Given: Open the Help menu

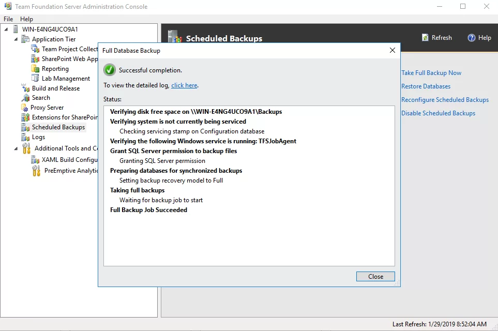Looking at the screenshot, I should (26, 19).
